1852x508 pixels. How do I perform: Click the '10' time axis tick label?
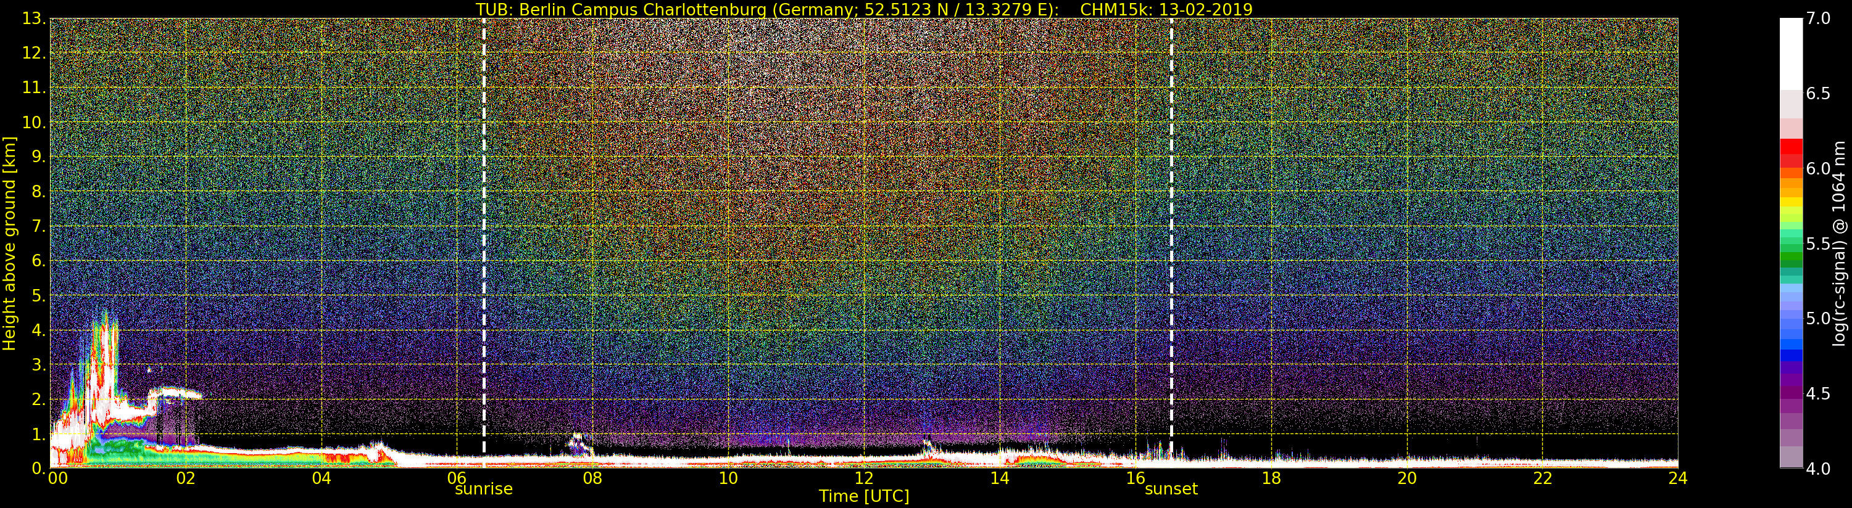[x=728, y=478]
